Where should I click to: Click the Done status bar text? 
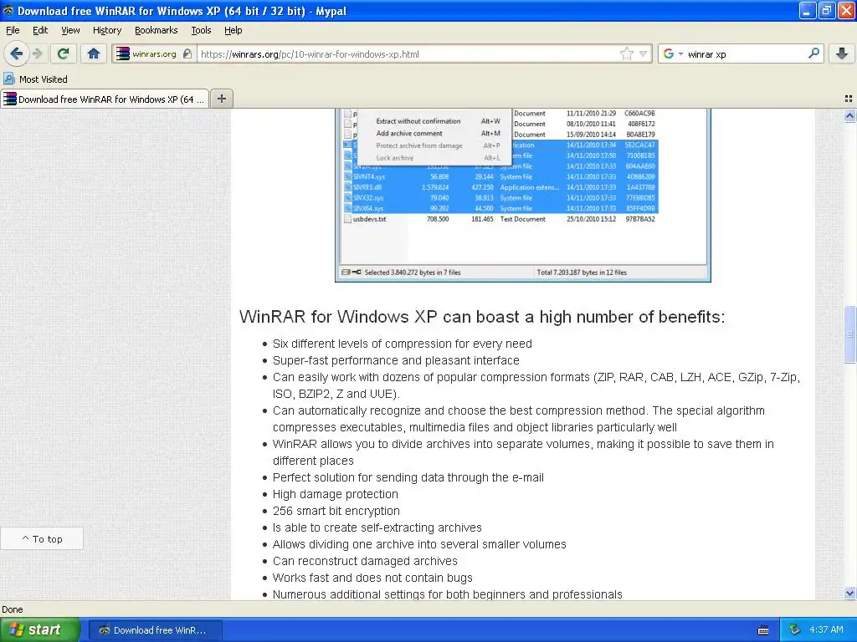pos(12,609)
